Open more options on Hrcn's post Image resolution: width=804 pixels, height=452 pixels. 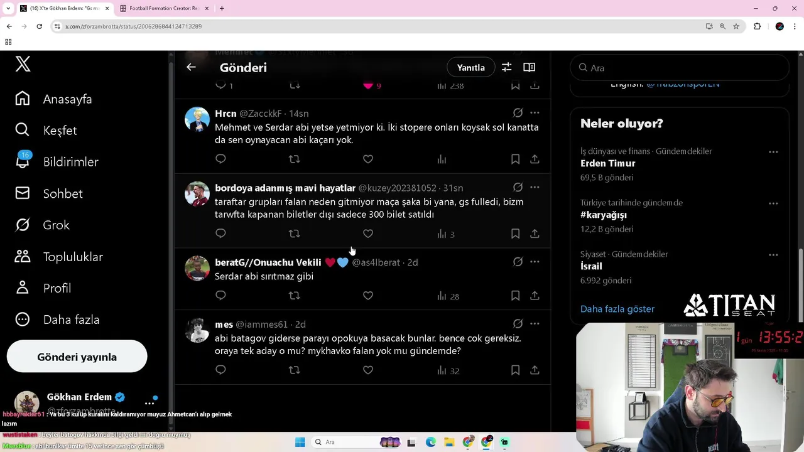(x=535, y=113)
